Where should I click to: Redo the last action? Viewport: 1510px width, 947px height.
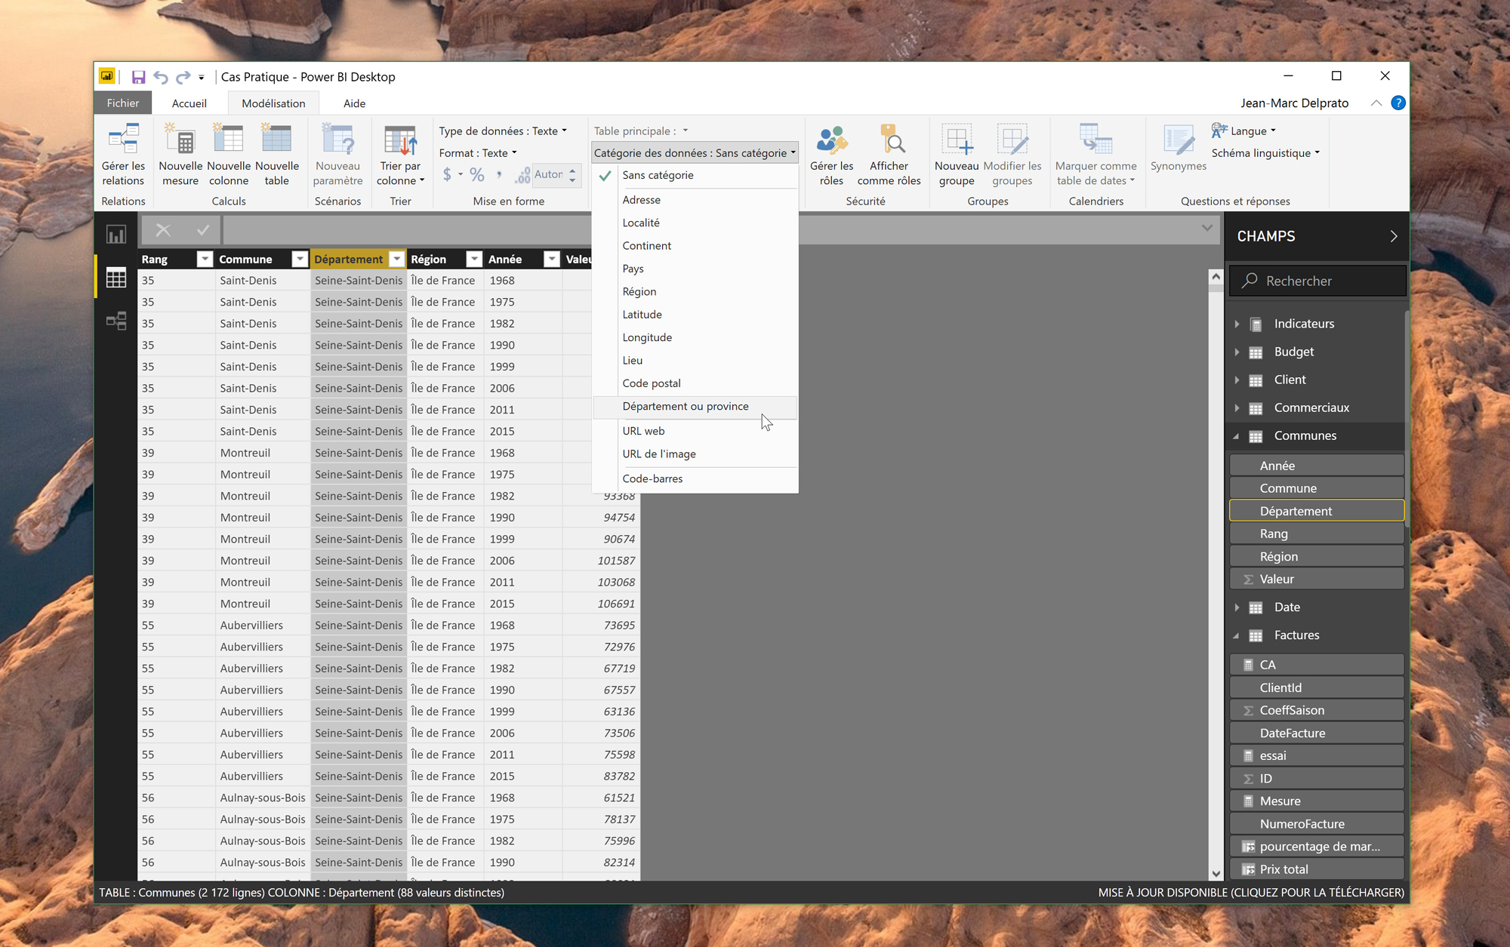(183, 77)
